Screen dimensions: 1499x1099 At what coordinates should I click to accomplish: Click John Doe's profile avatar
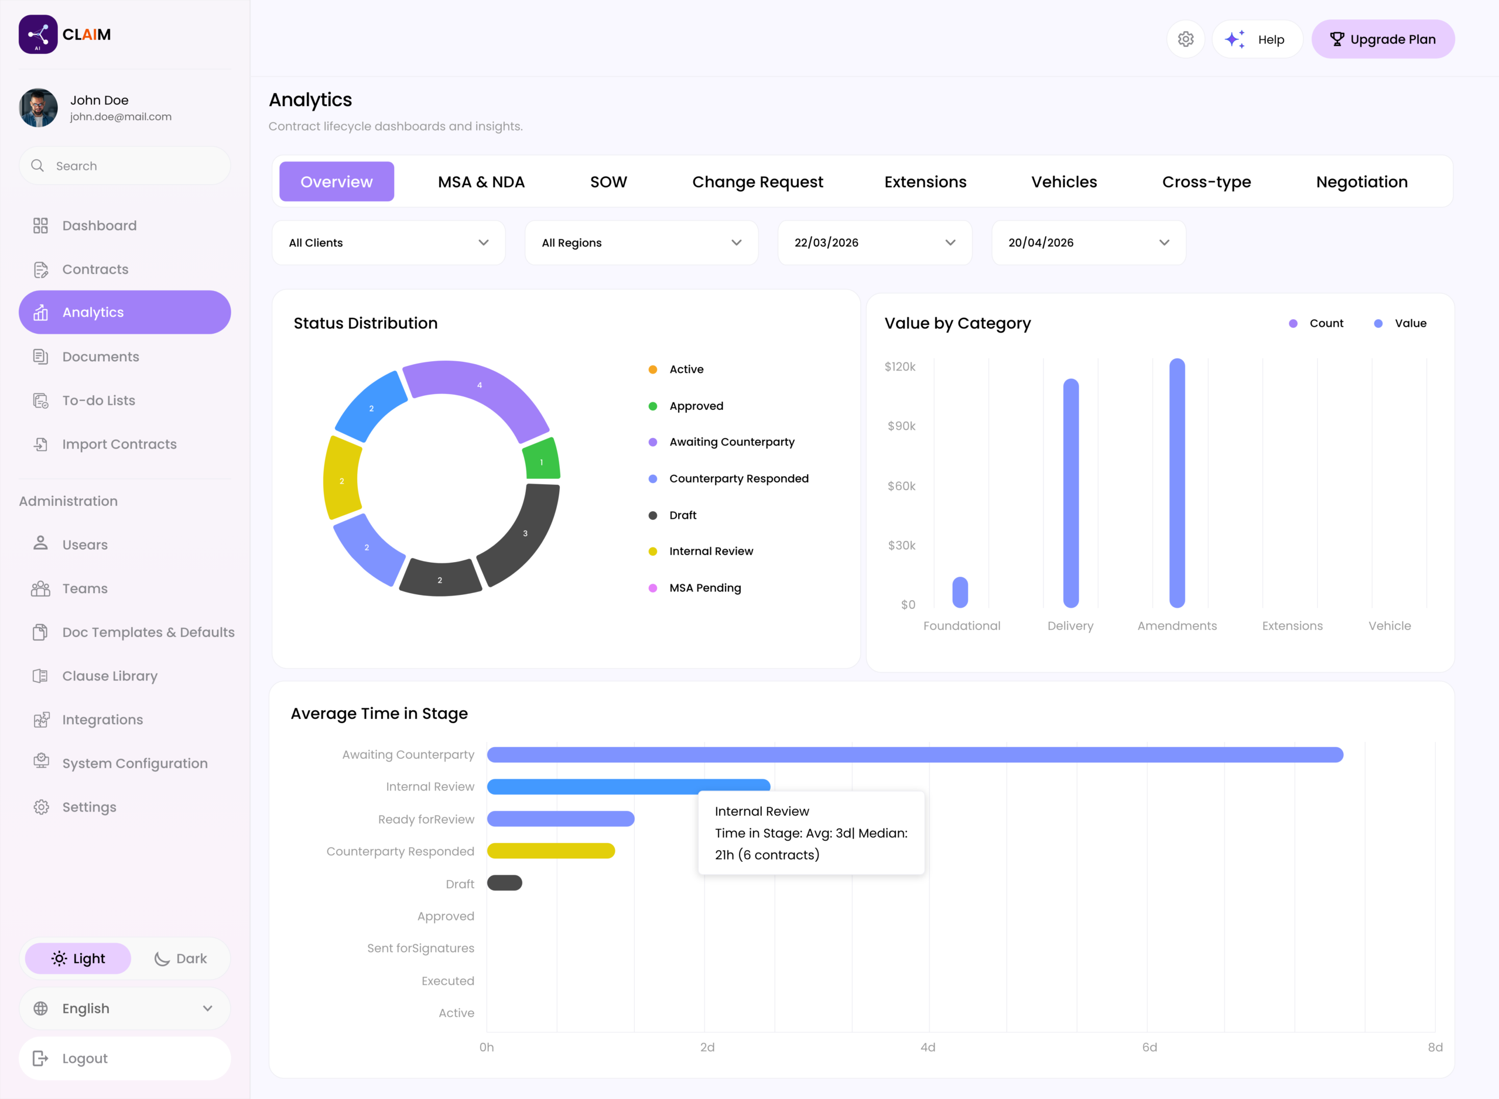tap(38, 108)
